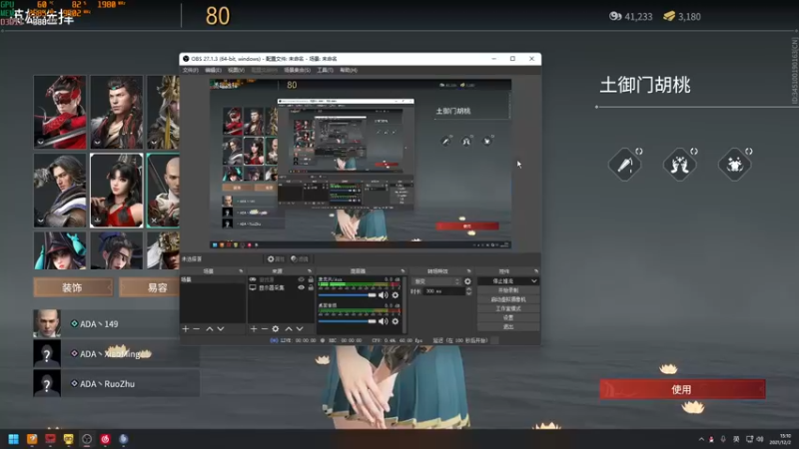Select the teal witch-hat hero portrait

[60, 250]
